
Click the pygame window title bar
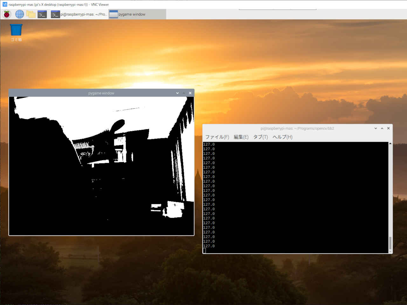[101, 93]
